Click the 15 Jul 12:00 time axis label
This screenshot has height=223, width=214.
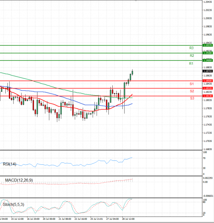tap(17, 218)
